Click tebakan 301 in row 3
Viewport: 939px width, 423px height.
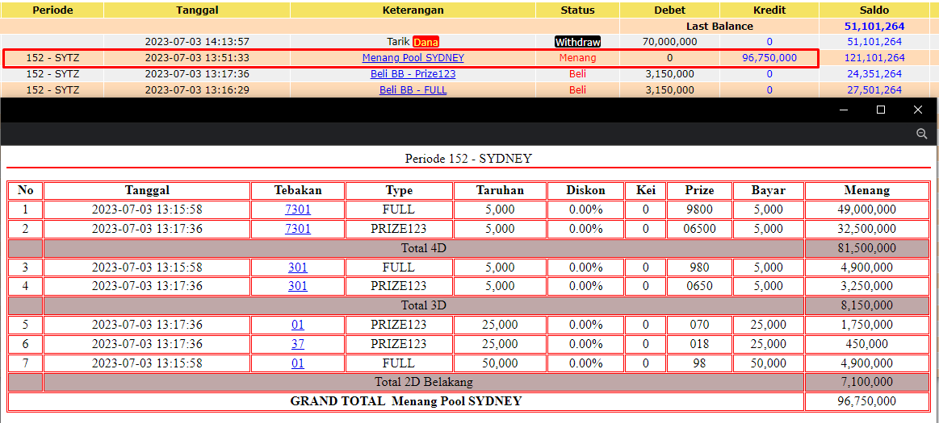(x=298, y=267)
